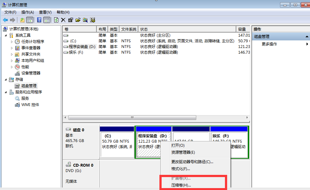Image resolution: width=310 pixels, height=190 pixels.
Task: Select 格式化(F)... in the context menu
Action: 181,169
